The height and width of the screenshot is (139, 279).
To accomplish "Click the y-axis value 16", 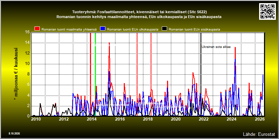I will pos(27,32).
